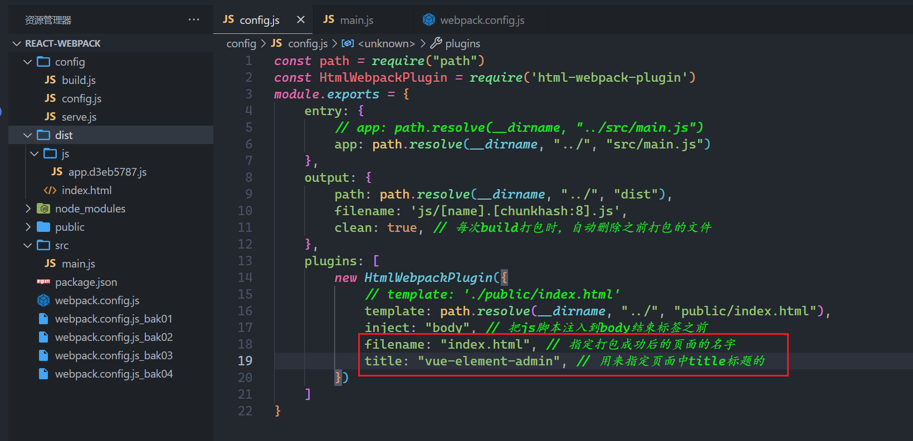
Task: Open webpack.config.js_bak03 file
Action: click(114, 355)
